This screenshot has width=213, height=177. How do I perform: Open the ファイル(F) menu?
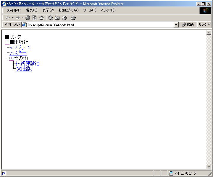(14, 10)
